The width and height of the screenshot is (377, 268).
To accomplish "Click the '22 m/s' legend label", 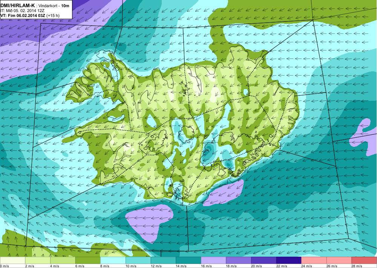I will pyautogui.click(x=282, y=266).
